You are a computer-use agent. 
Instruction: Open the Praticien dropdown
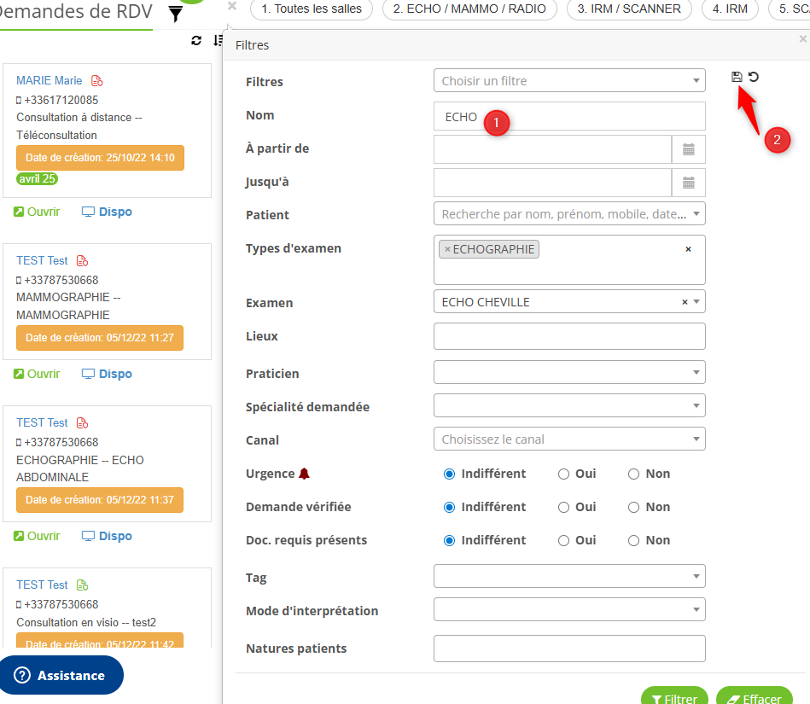click(569, 373)
